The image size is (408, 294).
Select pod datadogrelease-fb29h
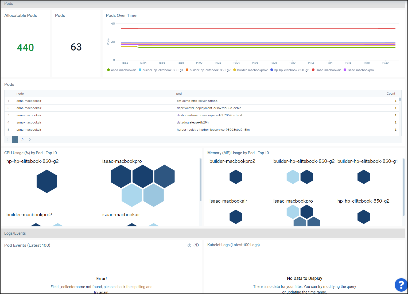point(193,122)
